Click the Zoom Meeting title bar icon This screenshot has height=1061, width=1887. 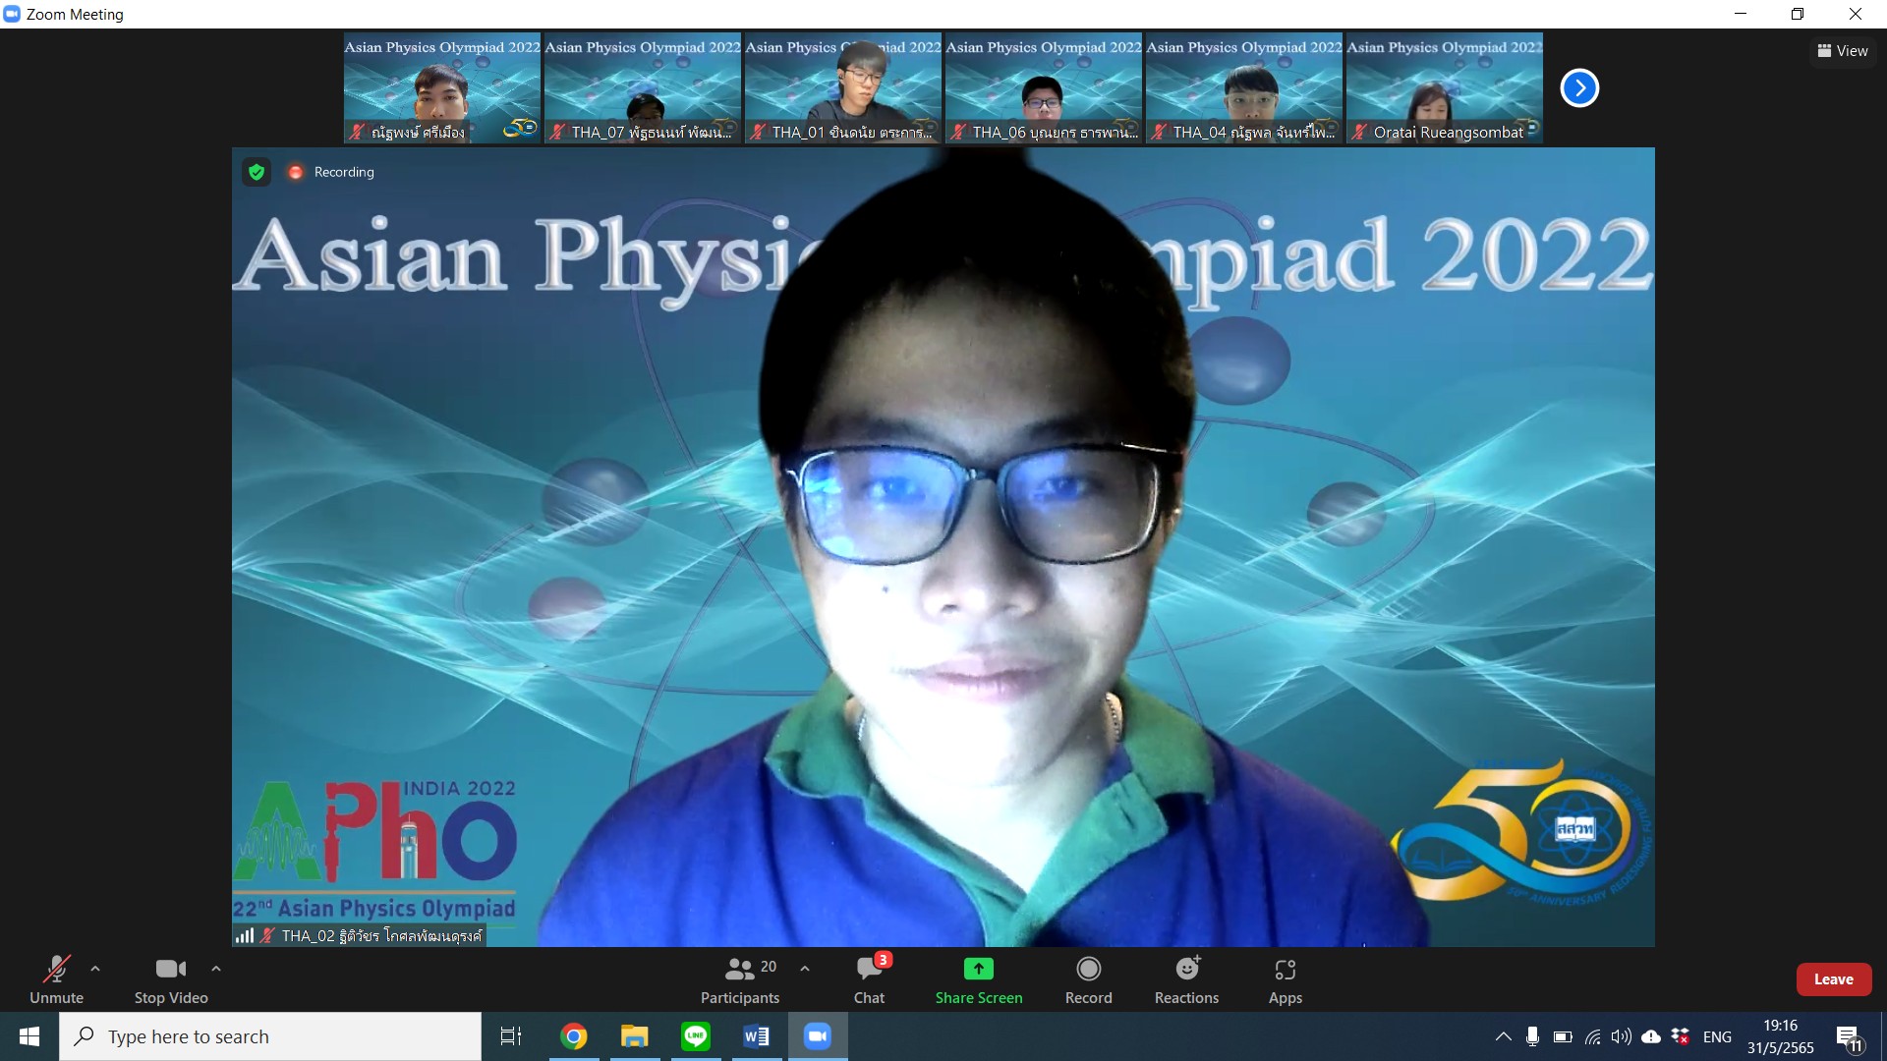pyautogui.click(x=12, y=14)
